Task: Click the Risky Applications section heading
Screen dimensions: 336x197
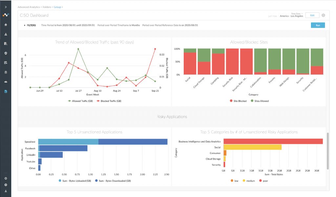Action: [x=172, y=117]
